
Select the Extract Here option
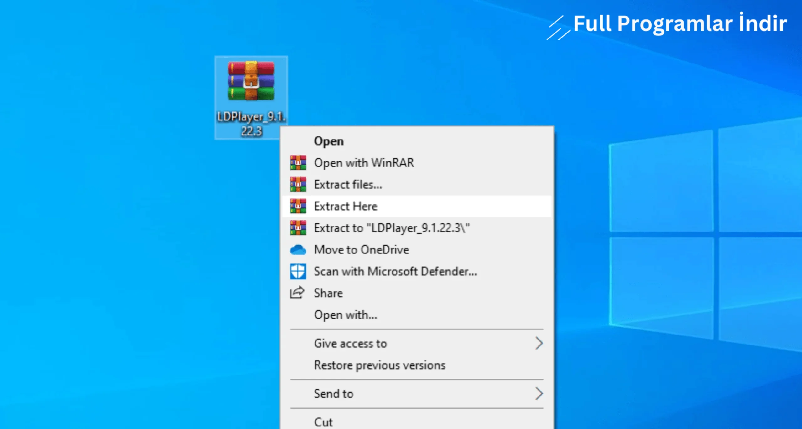417,206
